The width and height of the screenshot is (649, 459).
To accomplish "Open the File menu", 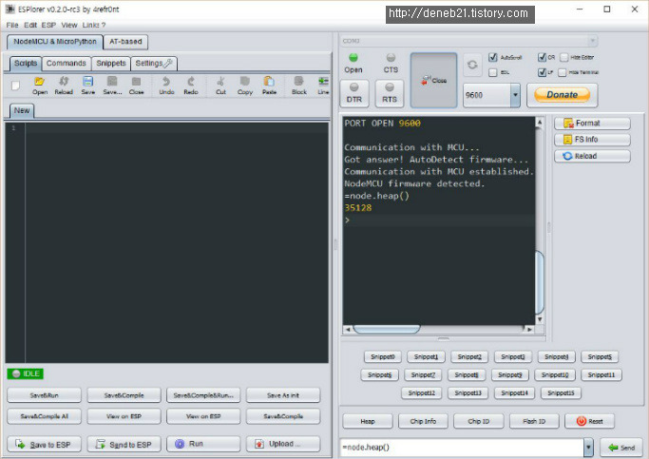I will [x=12, y=25].
